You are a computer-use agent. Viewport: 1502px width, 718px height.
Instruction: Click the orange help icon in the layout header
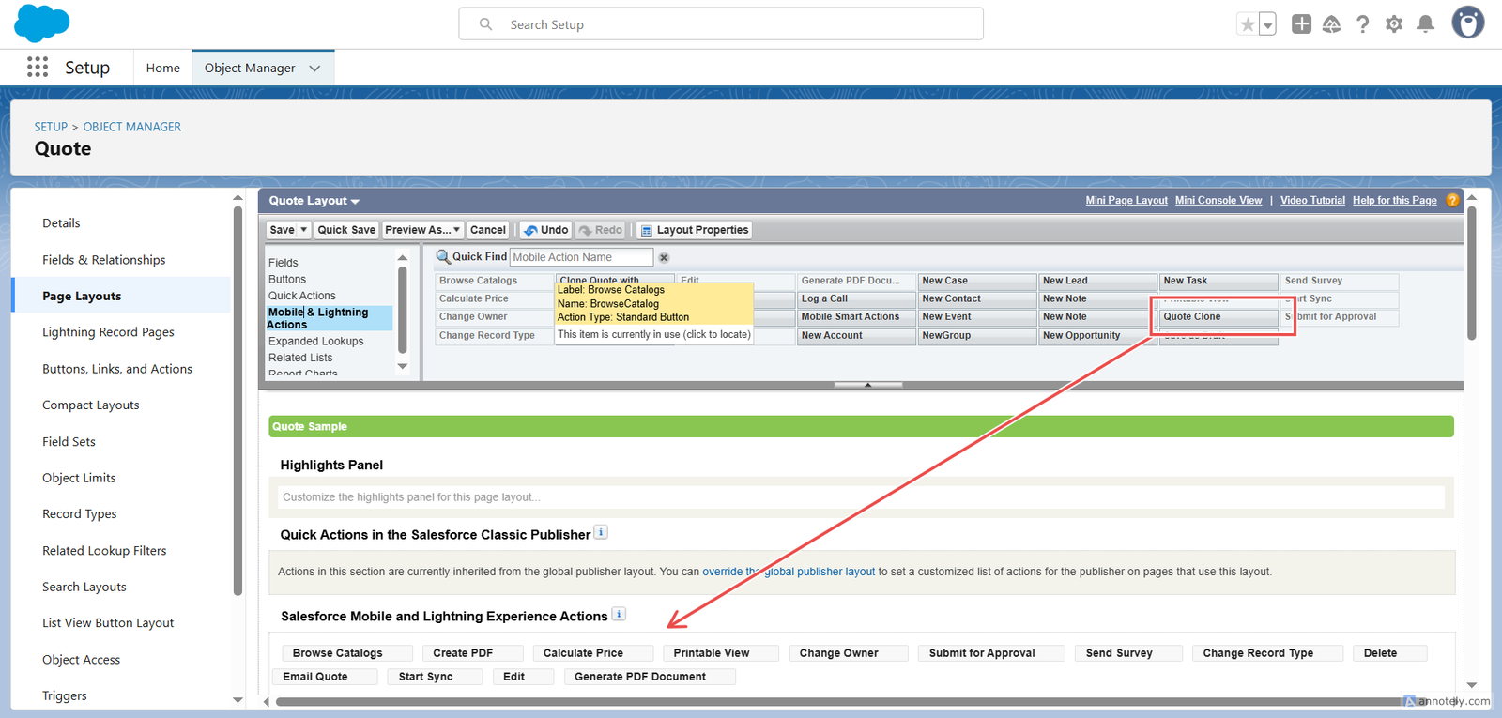pos(1452,200)
